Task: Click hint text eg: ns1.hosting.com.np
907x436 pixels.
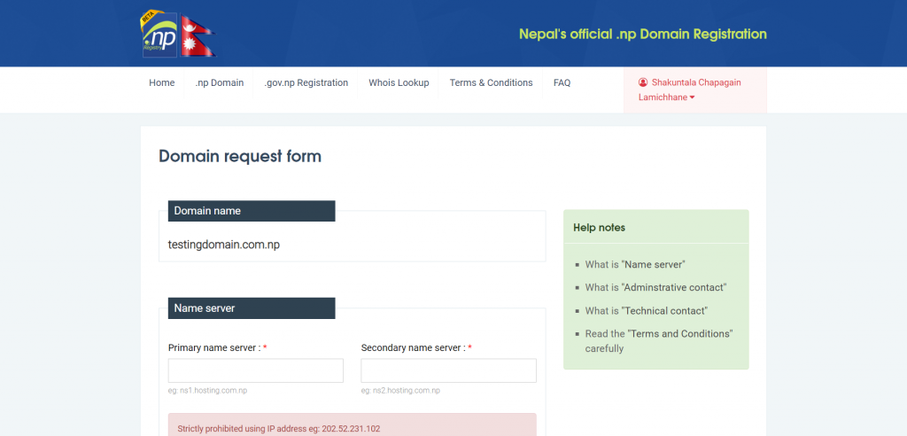Action: (x=207, y=391)
